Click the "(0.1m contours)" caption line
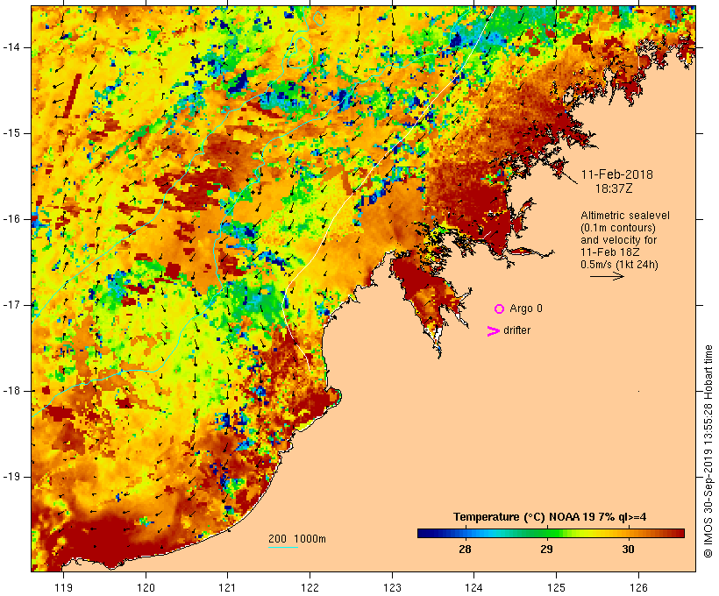The height and width of the screenshot is (596, 719). (x=618, y=228)
